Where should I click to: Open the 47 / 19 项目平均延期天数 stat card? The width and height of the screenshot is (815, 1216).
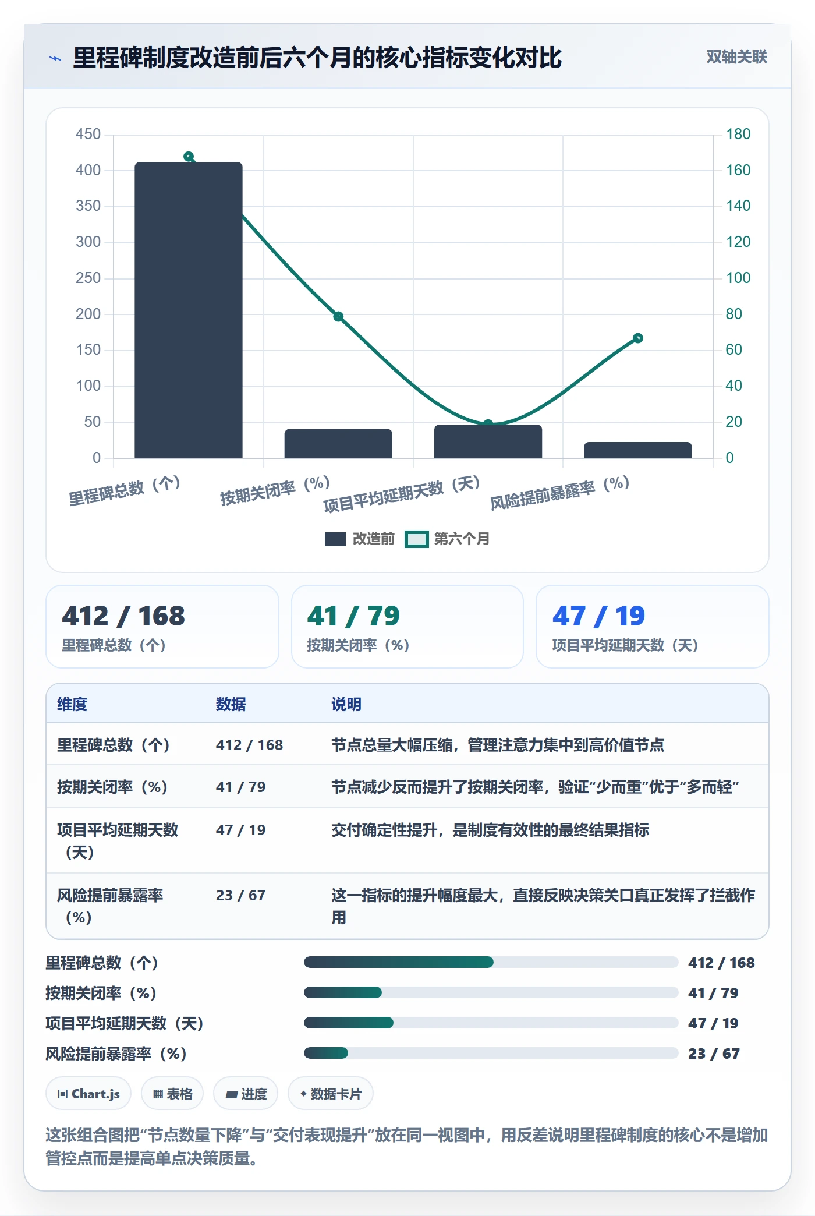click(x=653, y=627)
